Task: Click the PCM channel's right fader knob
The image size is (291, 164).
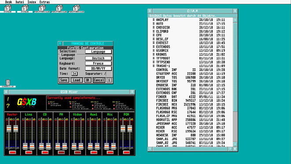Action: (130, 128)
